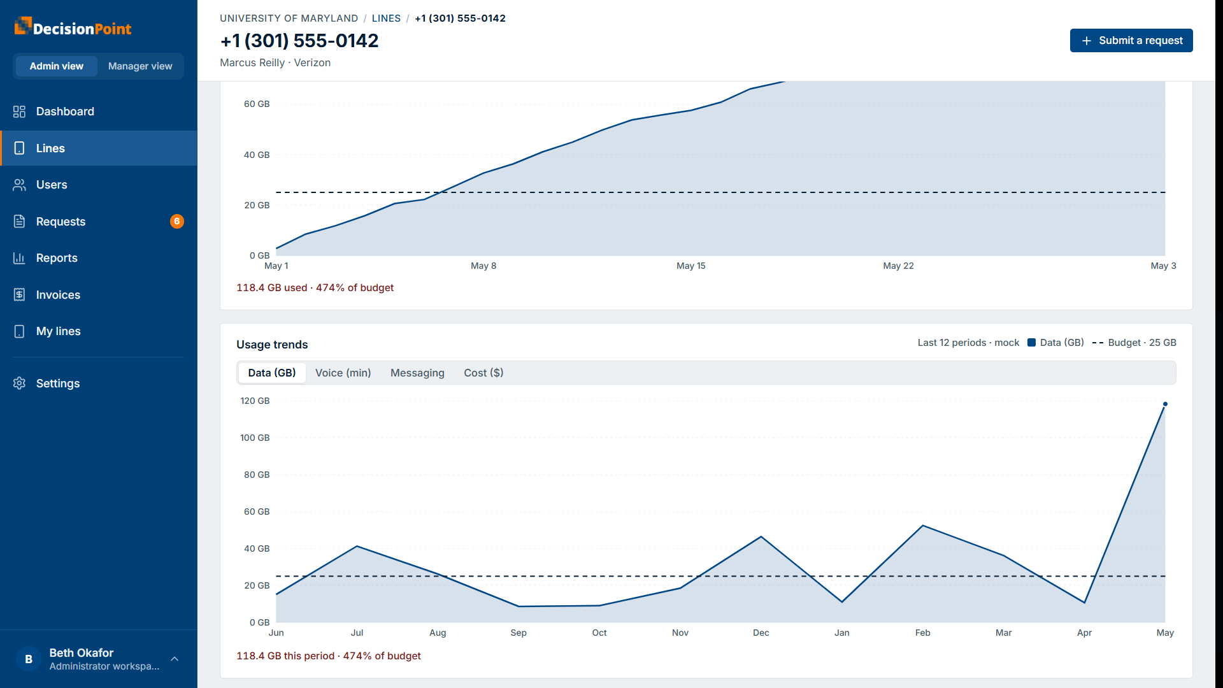
Task: Select the Lines sidebar item
Action: 99,148
